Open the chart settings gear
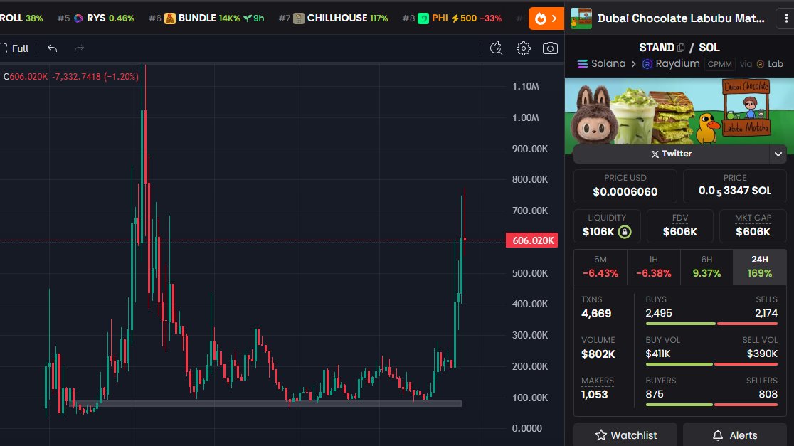 [523, 48]
